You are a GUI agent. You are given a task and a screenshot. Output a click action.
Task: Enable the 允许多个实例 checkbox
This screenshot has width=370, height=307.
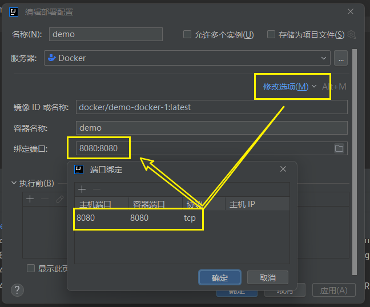pyautogui.click(x=187, y=34)
